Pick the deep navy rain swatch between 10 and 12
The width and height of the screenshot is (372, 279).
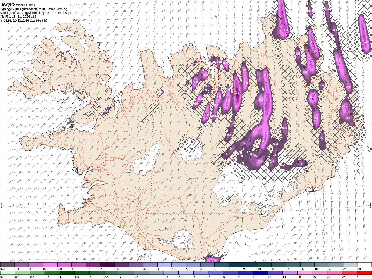(x=260, y=273)
